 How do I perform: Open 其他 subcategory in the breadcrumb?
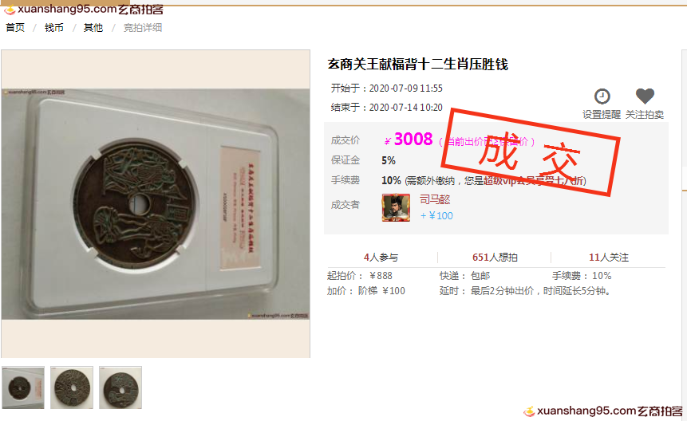click(x=93, y=28)
